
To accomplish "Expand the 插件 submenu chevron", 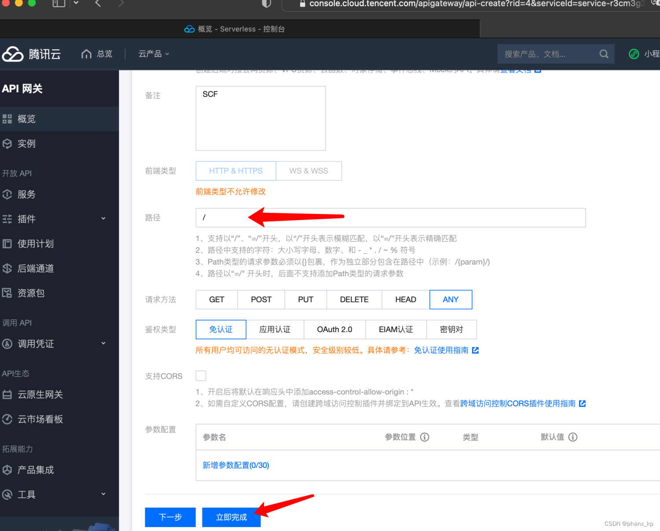I will pos(103,218).
